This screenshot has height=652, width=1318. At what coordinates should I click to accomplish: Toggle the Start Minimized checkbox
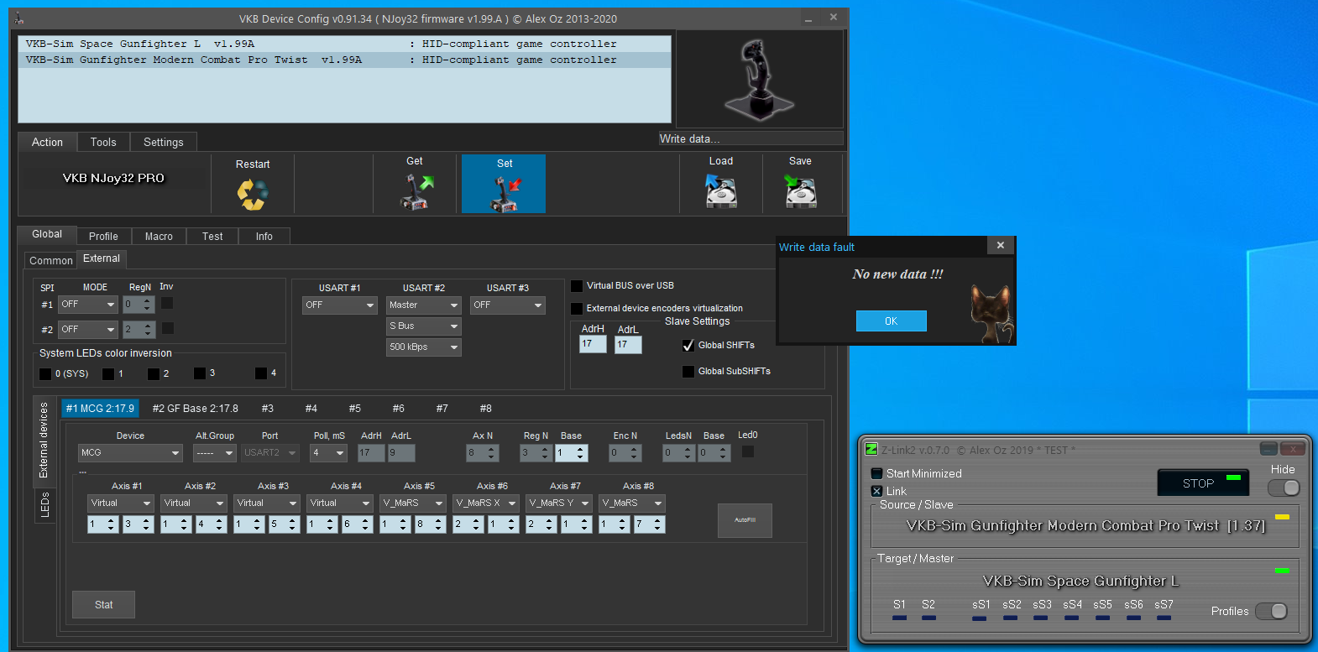pyautogui.click(x=877, y=474)
